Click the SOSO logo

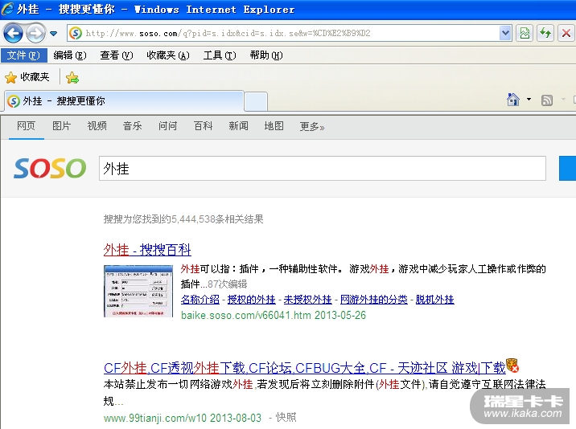coord(50,168)
